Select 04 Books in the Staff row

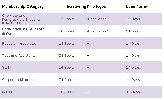67,68
